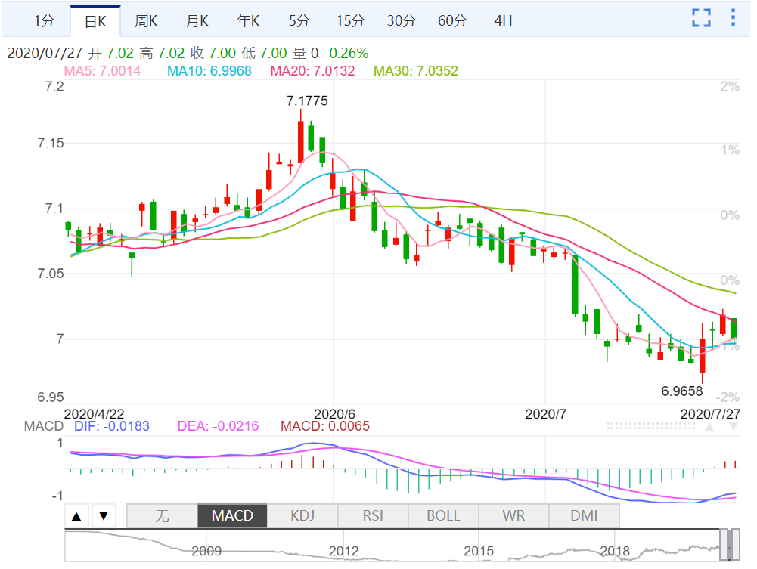Click the active MACD indicator button
The height and width of the screenshot is (569, 757).
[232, 516]
